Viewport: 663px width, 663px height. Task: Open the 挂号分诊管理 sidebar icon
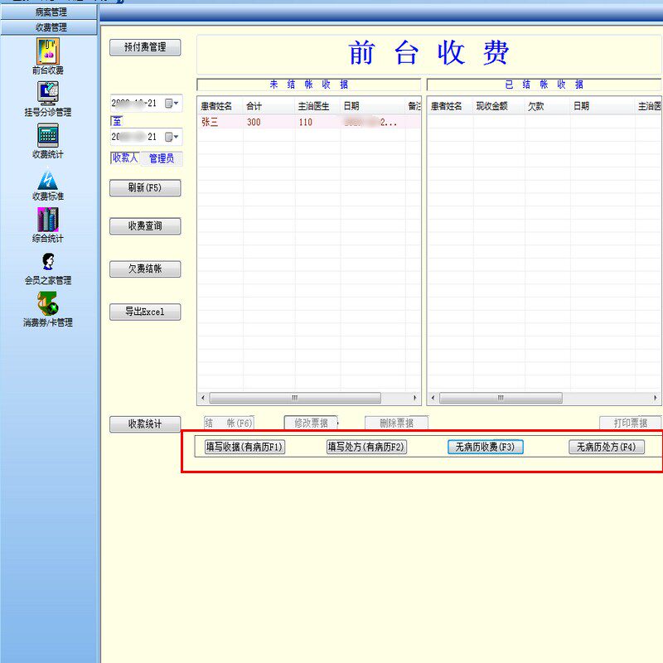coord(48,99)
